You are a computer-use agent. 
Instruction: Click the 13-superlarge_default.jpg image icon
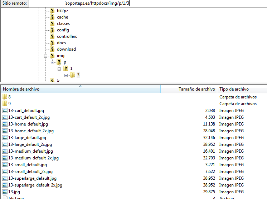click(x=5, y=178)
